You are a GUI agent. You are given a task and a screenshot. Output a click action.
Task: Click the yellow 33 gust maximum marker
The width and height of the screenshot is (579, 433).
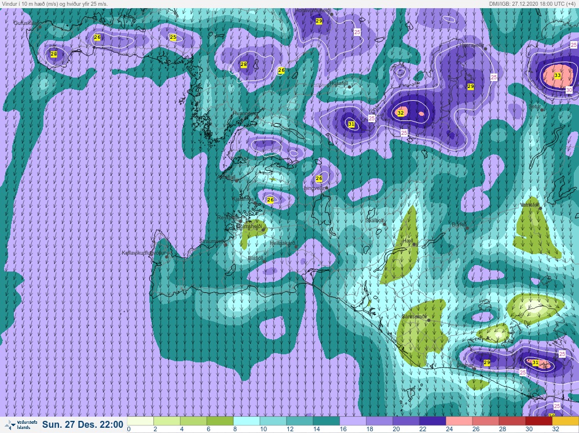558,76
